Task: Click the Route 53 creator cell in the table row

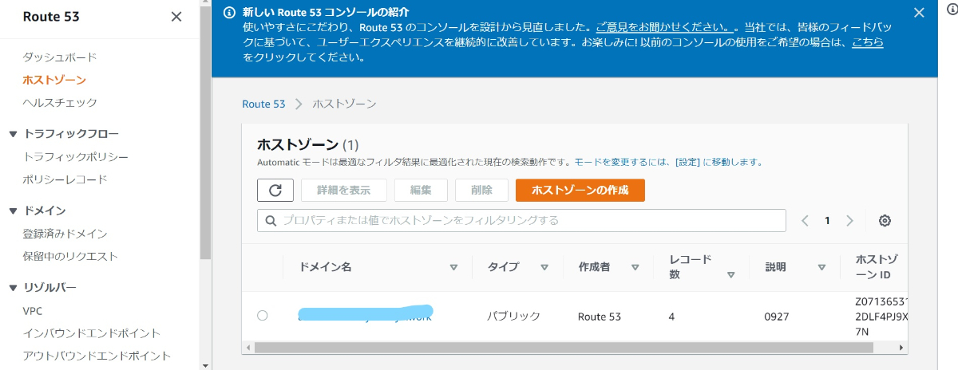Action: pos(600,316)
